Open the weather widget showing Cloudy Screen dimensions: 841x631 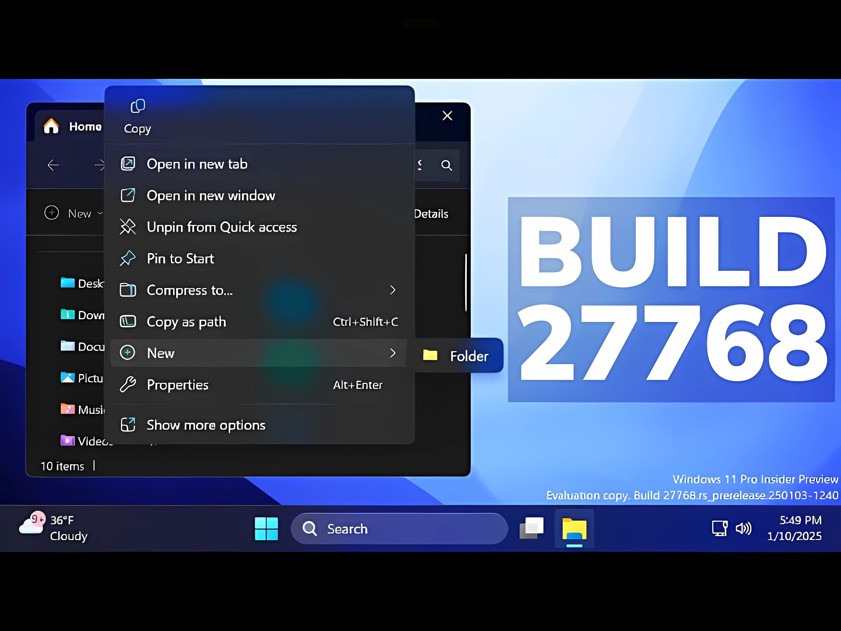(53, 528)
